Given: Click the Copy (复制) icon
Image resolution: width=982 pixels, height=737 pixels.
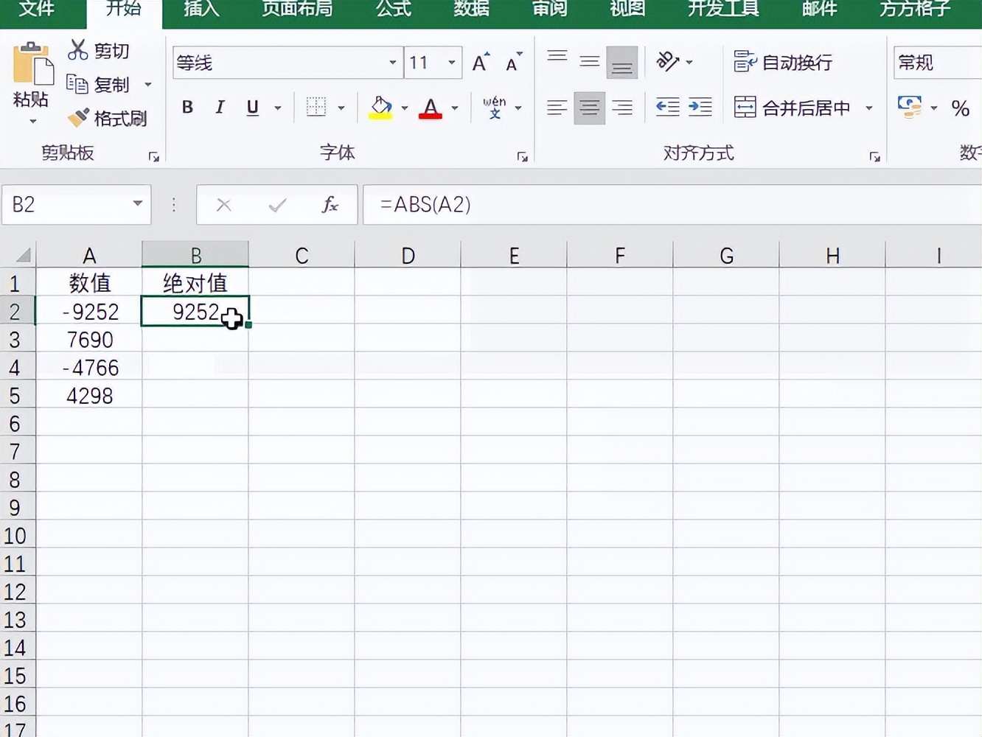Looking at the screenshot, I should tap(77, 84).
